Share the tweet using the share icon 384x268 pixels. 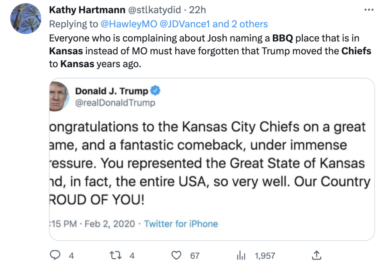(316, 255)
